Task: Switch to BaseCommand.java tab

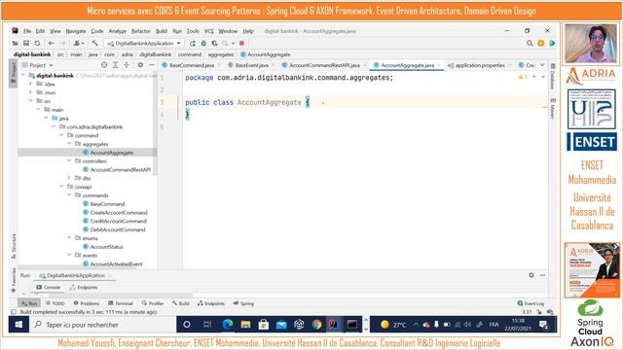Action: (x=192, y=65)
